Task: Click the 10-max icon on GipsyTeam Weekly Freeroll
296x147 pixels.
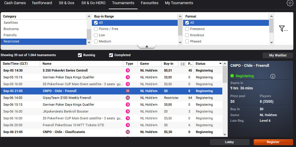Action: coord(128,98)
